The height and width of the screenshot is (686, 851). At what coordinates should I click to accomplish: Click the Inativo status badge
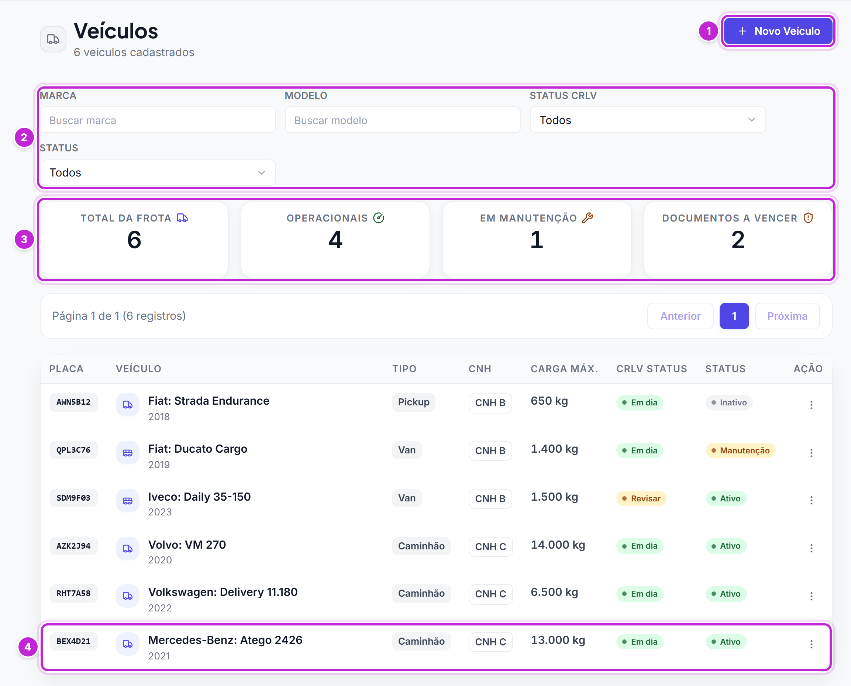coord(729,403)
